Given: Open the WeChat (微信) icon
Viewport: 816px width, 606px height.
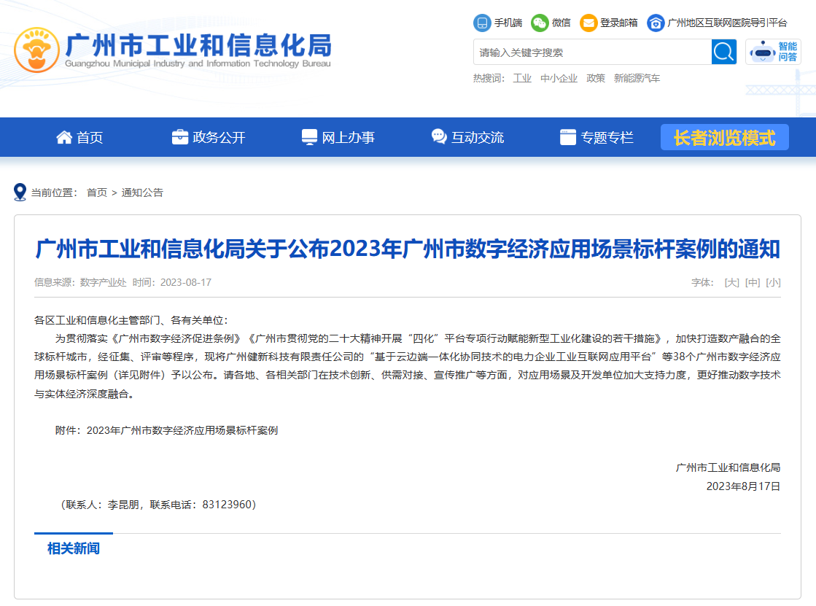Looking at the screenshot, I should [x=540, y=23].
